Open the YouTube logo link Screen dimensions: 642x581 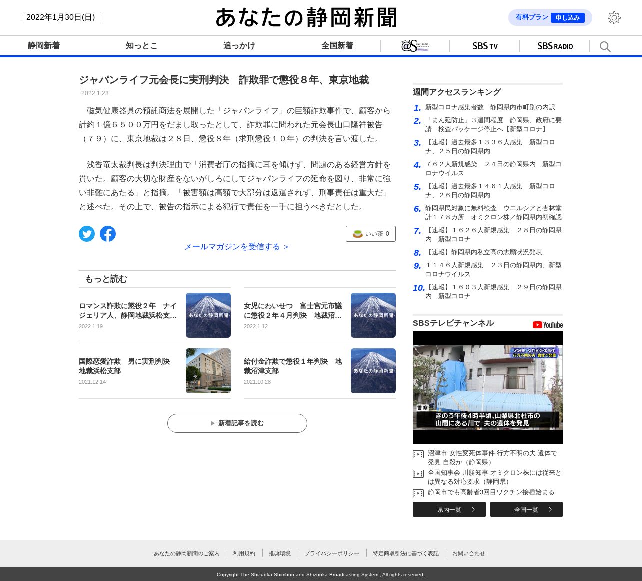548,325
